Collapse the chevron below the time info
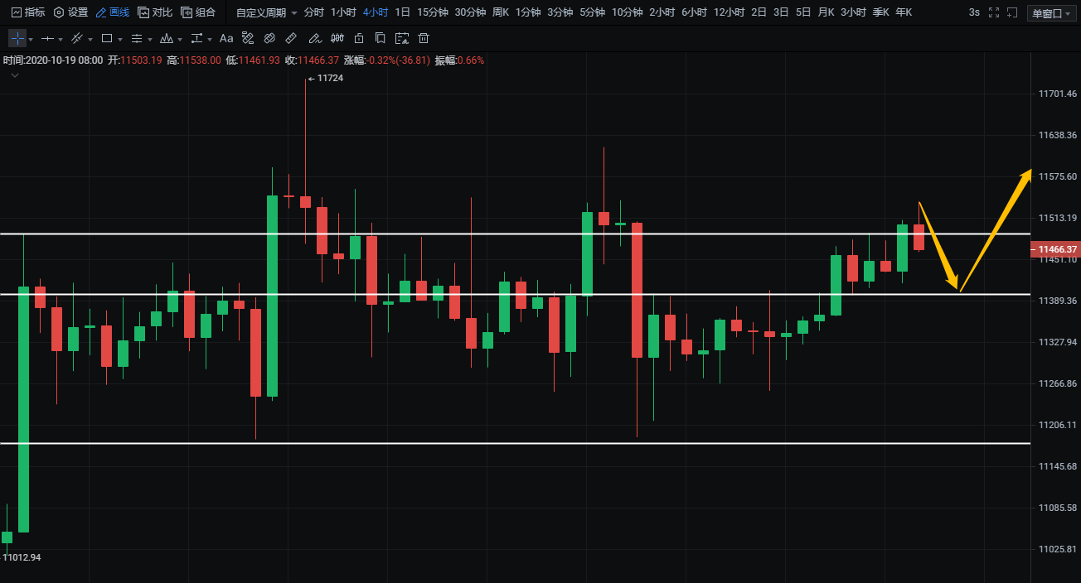The image size is (1081, 583). coord(15,75)
